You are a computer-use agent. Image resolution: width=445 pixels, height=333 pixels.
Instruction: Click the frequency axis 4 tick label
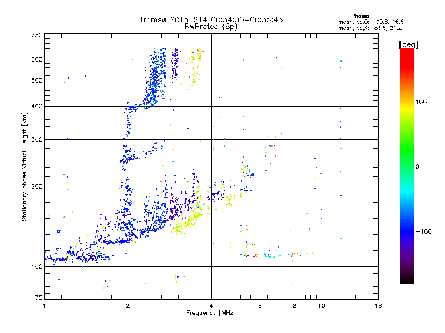click(x=211, y=306)
